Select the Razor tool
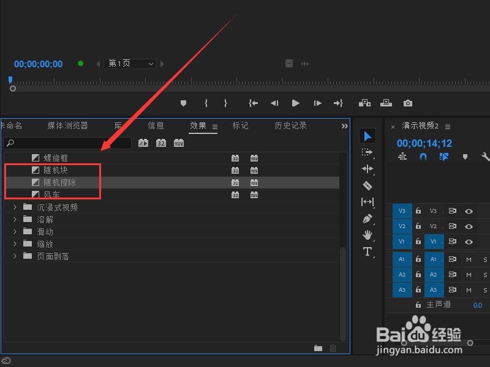Screen dimensions: 490x367 [367, 185]
